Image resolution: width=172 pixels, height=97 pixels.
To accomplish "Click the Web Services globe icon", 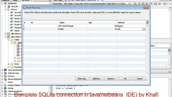I will [x=5, y=73].
